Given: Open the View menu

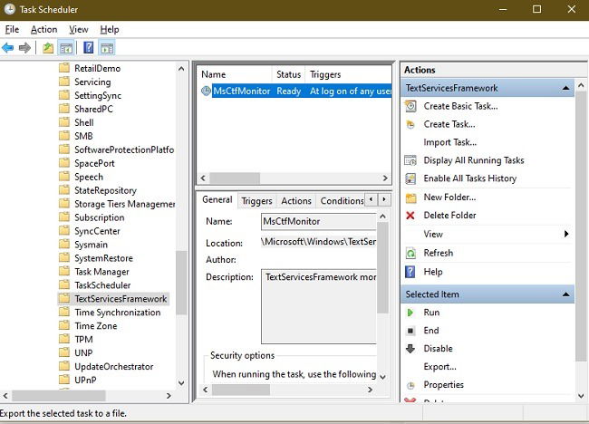Looking at the screenshot, I should (x=79, y=30).
